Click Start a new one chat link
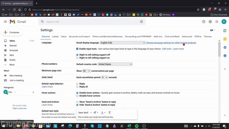The image size is (229, 129). click(20, 108)
